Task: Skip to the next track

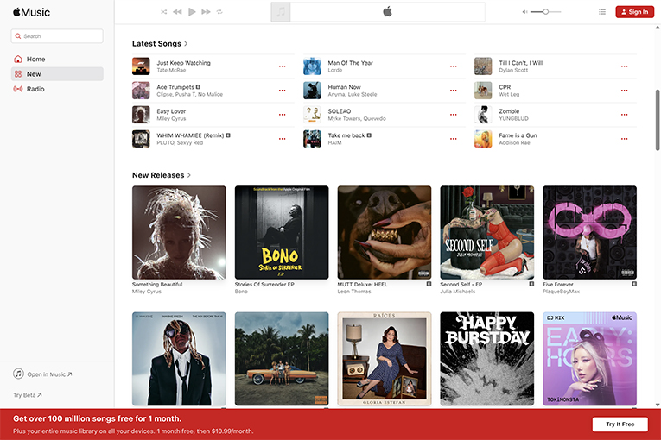Action: click(206, 12)
